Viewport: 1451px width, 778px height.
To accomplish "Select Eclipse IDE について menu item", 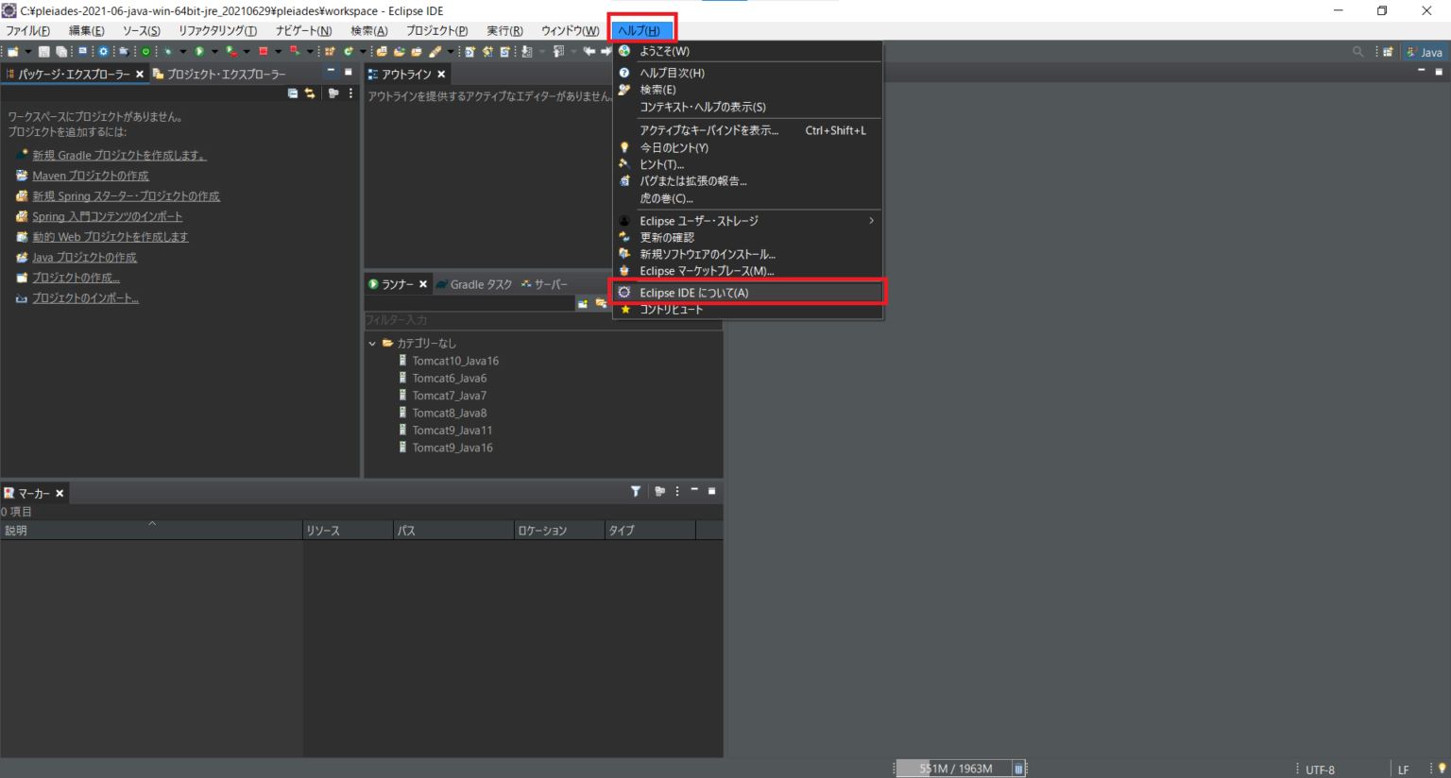I will (x=693, y=293).
